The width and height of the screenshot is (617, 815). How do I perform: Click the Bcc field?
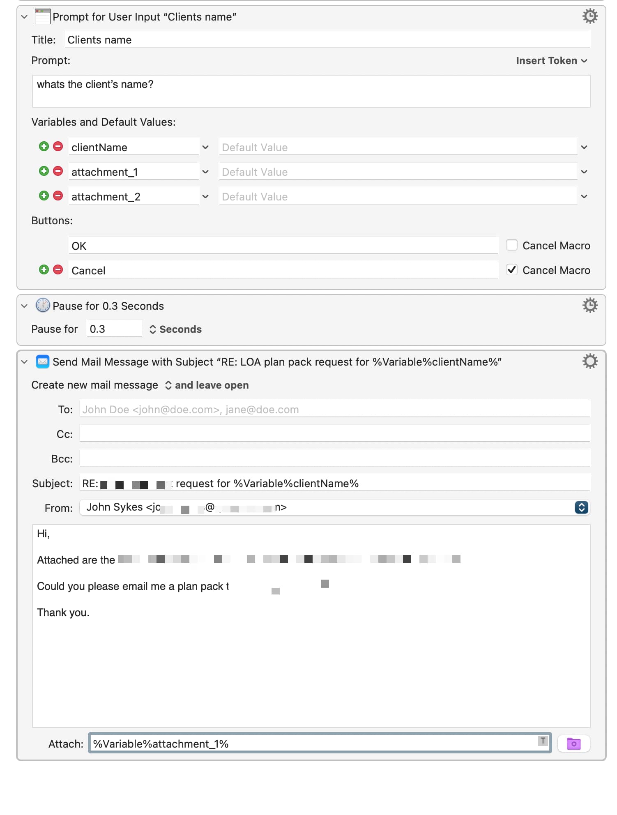334,458
